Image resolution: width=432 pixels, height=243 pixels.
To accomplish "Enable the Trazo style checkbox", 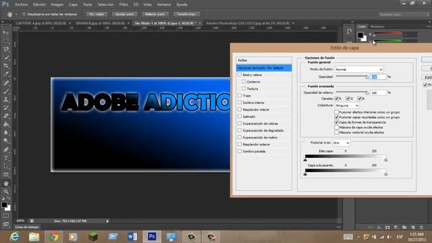I will click(x=240, y=95).
